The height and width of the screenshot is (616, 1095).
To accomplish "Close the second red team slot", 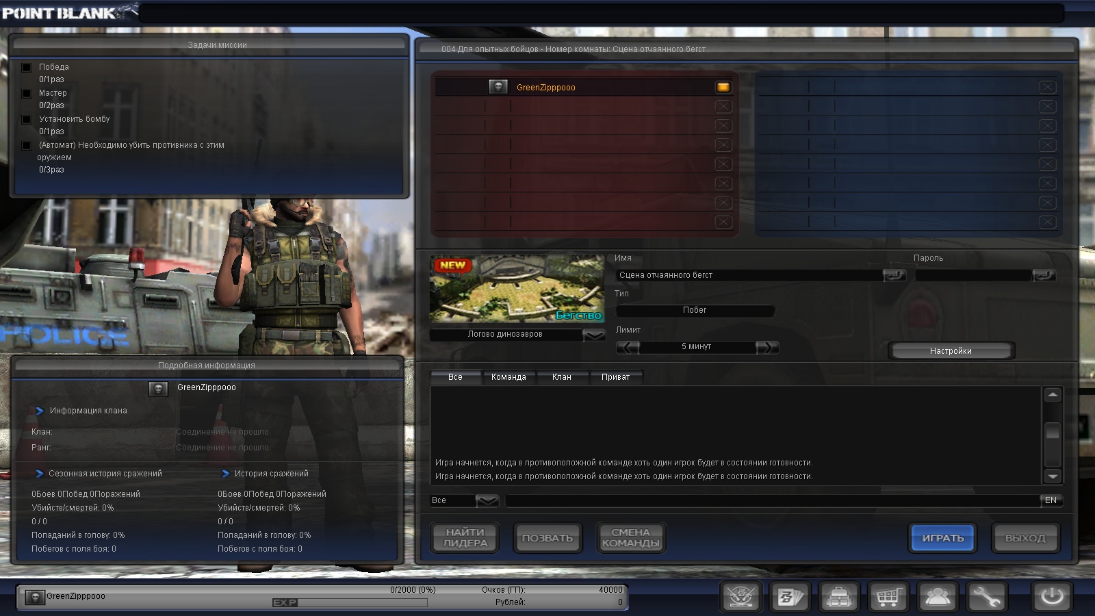I will 723,106.
